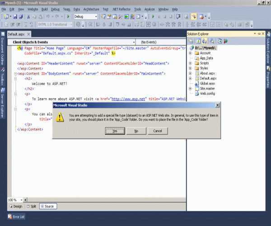Viewport: 271px width, 226px height.
Task: Click Yes in the Visual Studio dialog
Action: [115, 131]
